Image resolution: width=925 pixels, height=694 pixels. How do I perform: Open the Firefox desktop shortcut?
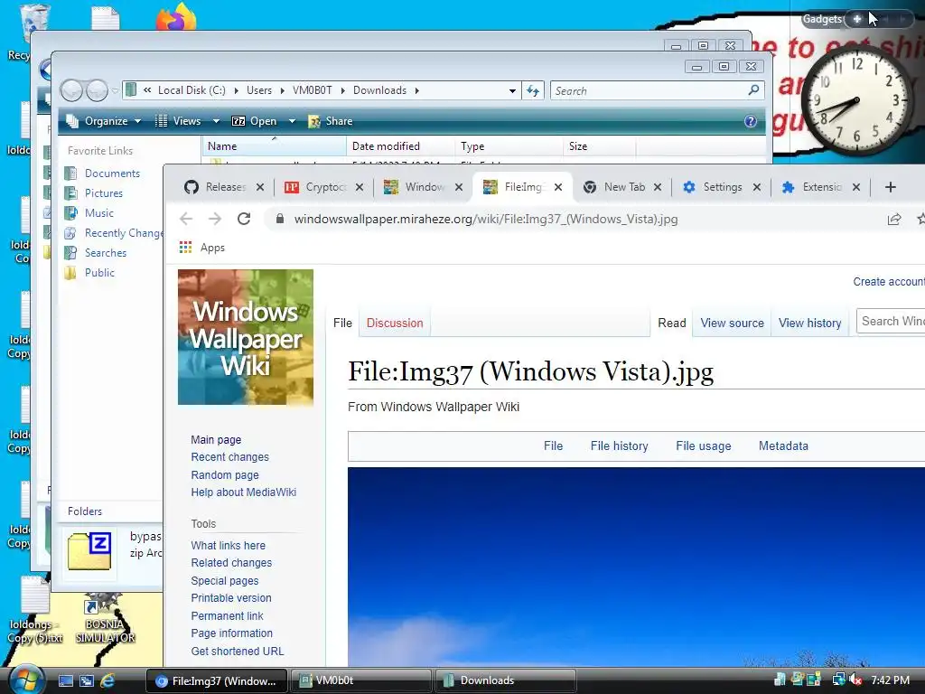coord(176,16)
